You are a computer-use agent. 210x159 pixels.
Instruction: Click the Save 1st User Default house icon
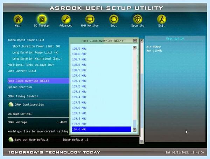click(11, 139)
